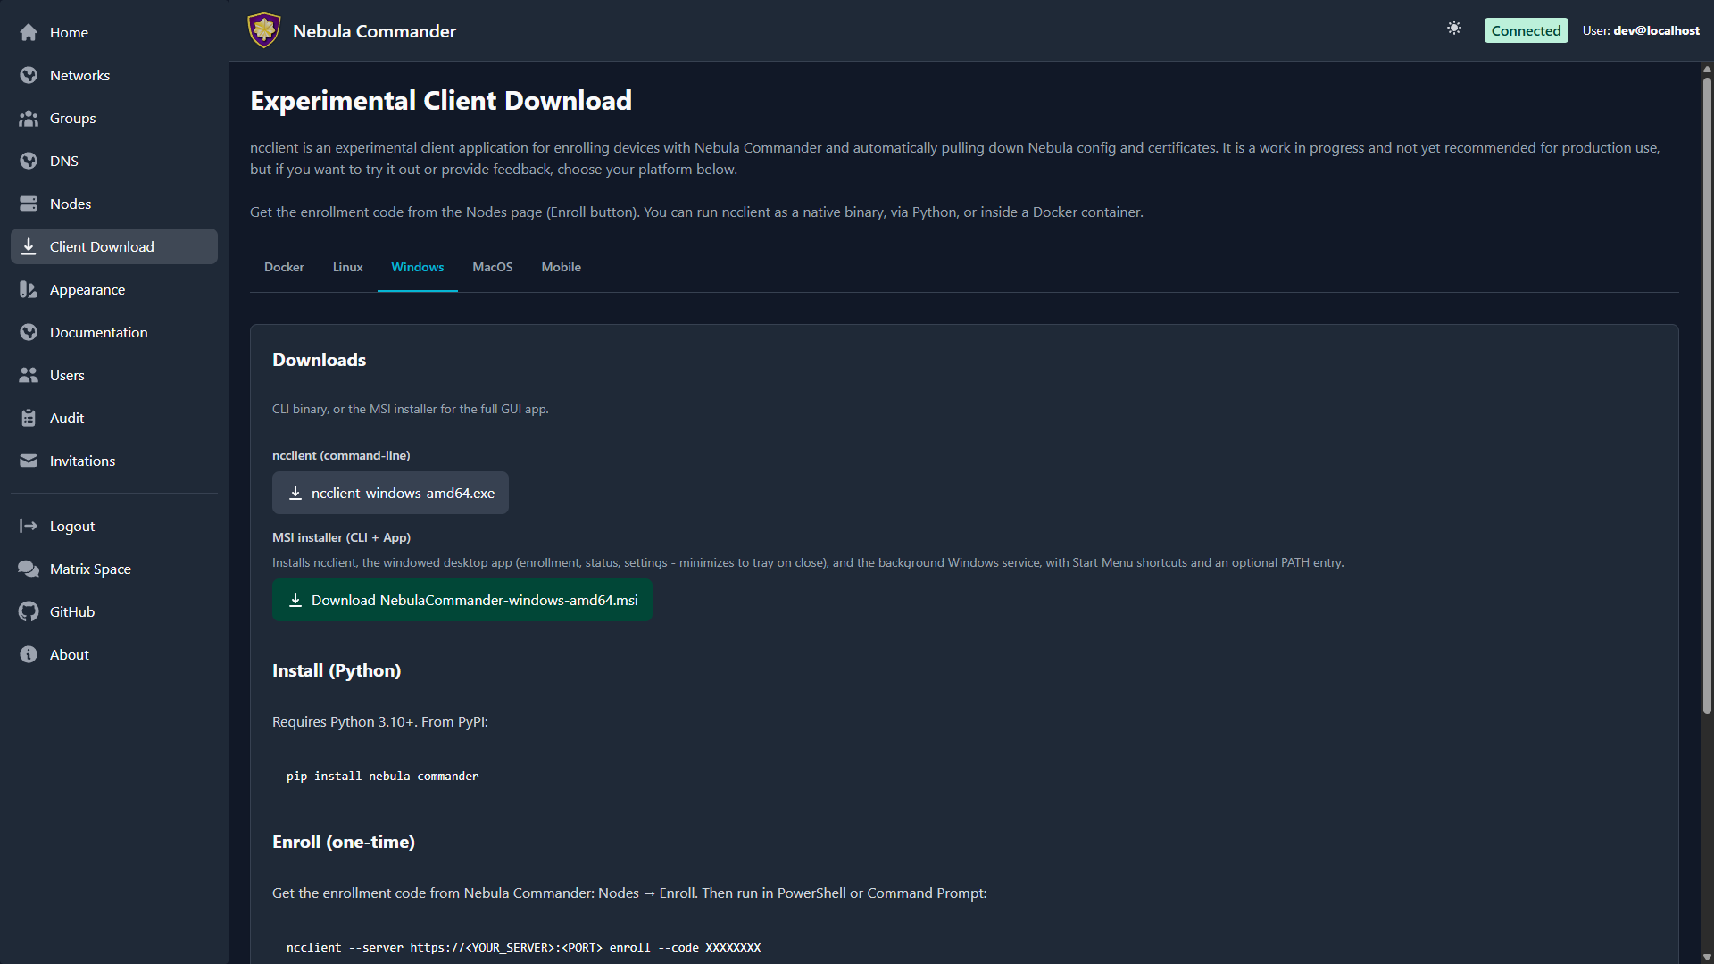This screenshot has width=1714, height=964.
Task: Click the Invitations envelope icon
Action: click(29, 461)
